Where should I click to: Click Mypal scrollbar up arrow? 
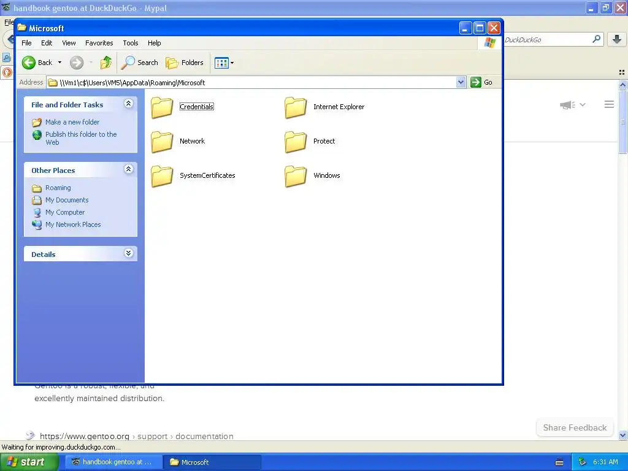click(x=622, y=85)
